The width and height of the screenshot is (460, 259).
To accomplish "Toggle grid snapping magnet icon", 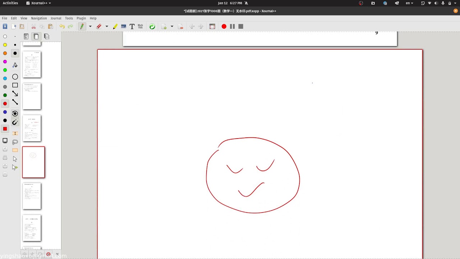I will point(15,122).
